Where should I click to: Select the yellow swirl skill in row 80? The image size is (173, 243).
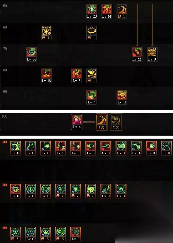coord(92,76)
